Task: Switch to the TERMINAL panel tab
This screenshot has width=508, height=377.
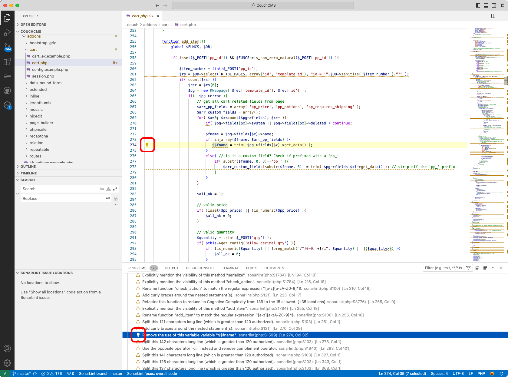Action: [x=230, y=268]
